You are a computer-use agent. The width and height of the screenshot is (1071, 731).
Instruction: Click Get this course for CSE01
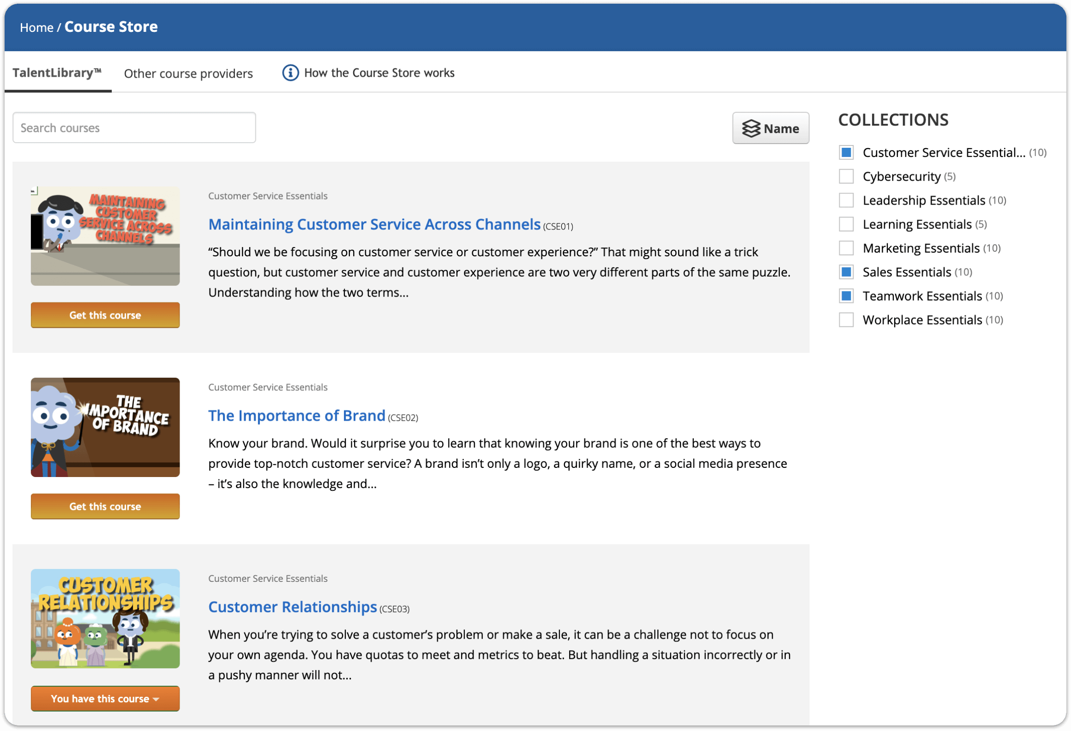point(105,315)
